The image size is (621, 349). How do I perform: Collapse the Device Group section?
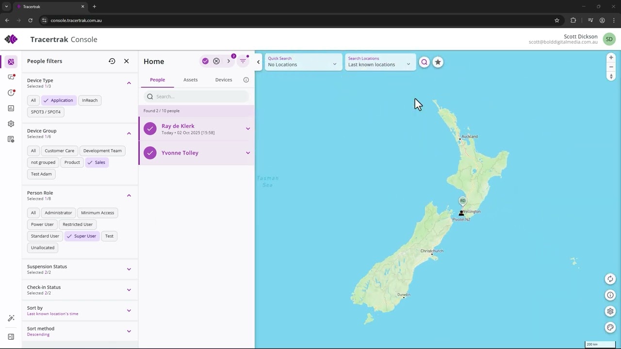(x=129, y=133)
